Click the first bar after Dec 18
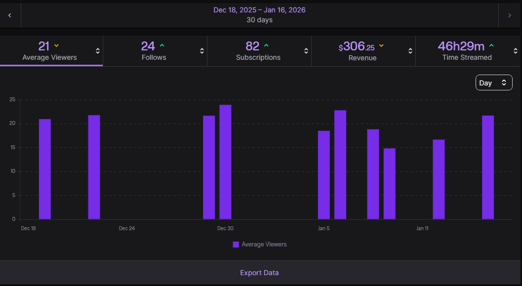The height and width of the screenshot is (286, 522). pos(45,169)
